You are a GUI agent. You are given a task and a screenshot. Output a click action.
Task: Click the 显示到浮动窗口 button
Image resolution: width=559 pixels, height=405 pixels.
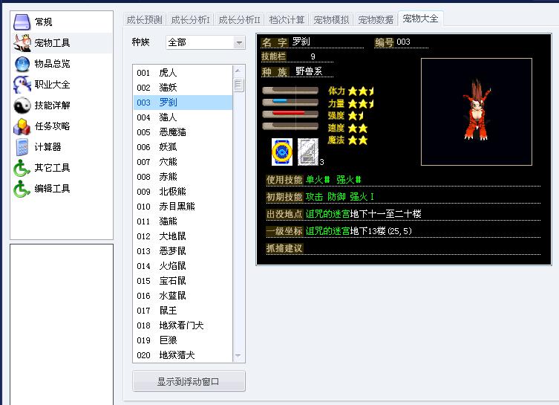189,382
